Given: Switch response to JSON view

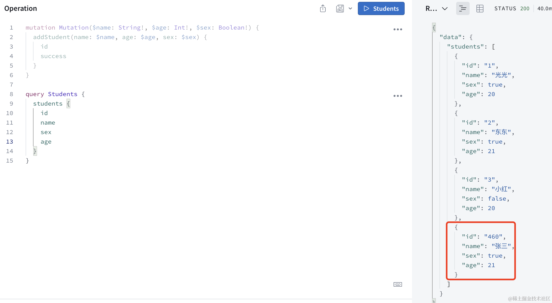Looking at the screenshot, I should (462, 8).
